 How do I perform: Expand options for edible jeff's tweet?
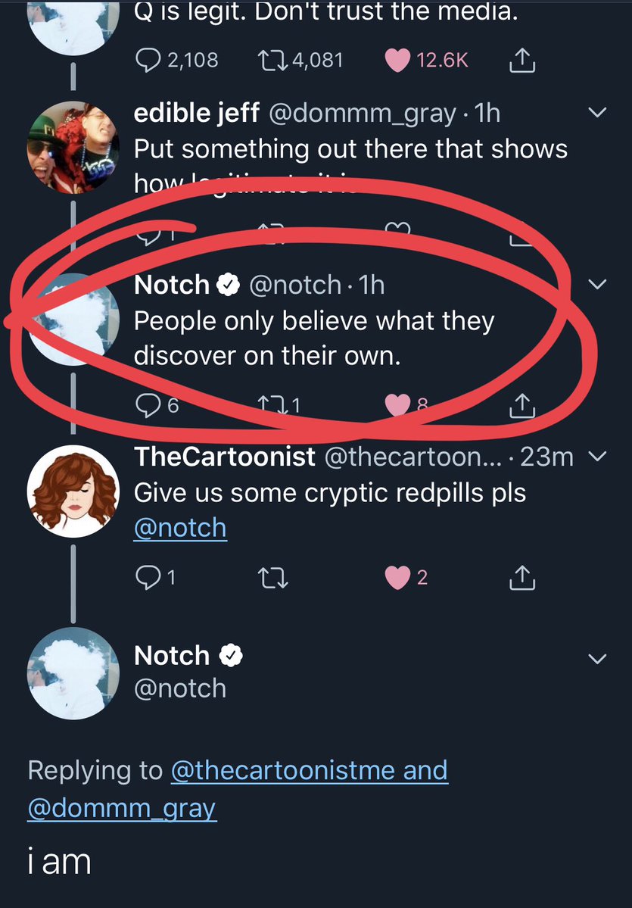pyautogui.click(x=597, y=114)
